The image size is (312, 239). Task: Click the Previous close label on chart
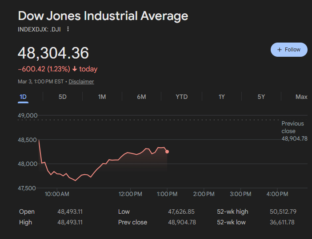[292, 127]
